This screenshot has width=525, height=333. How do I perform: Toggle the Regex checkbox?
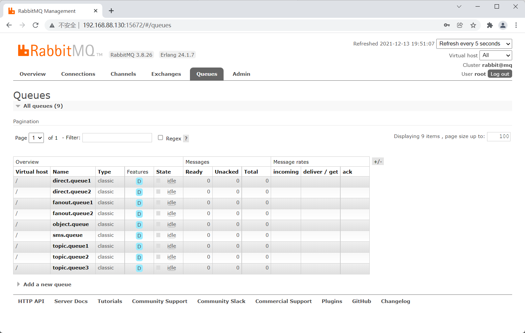point(160,138)
